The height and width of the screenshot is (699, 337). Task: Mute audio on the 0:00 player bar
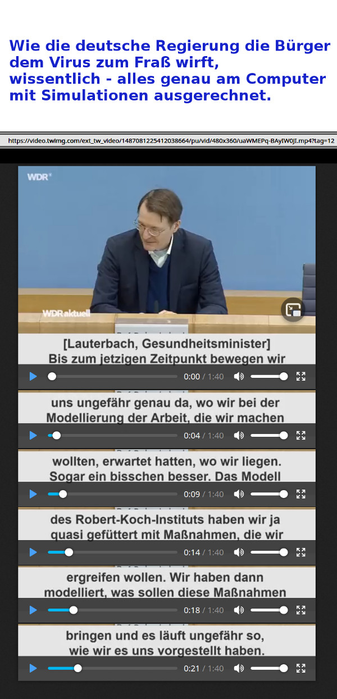(x=239, y=376)
